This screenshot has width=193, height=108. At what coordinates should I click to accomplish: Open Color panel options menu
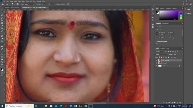[182, 8]
